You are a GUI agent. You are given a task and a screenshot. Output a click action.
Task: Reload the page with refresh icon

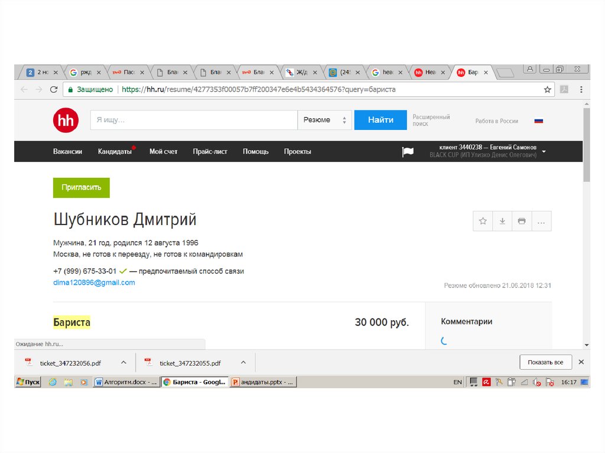click(54, 90)
